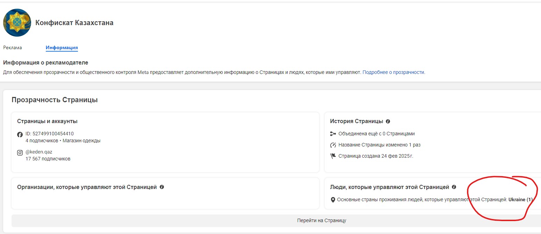Click the location pin icon near Основные страны
The image size is (541, 234).
[x=333, y=200]
